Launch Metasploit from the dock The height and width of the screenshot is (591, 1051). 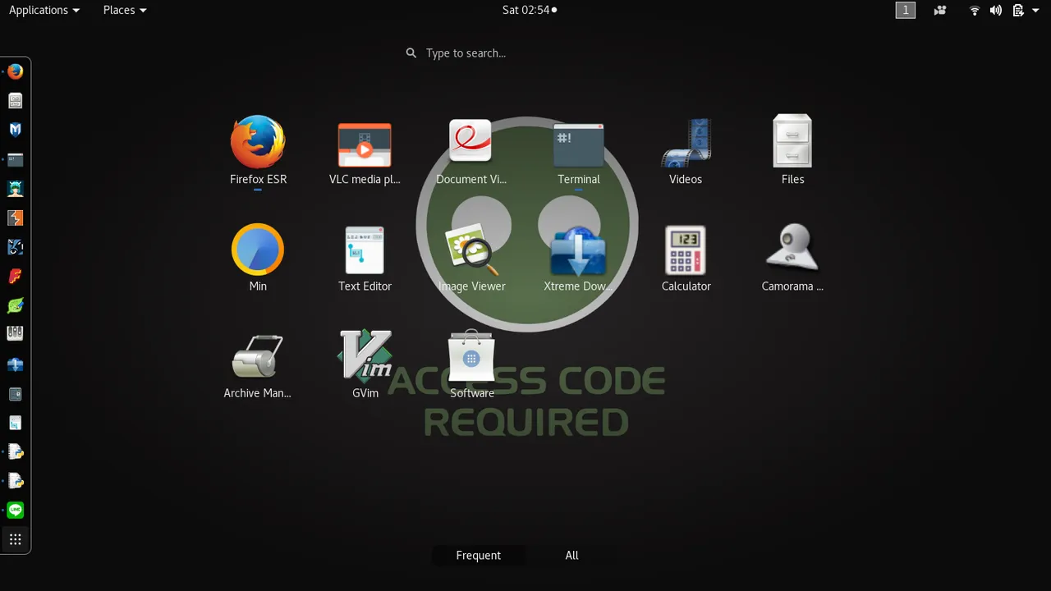point(15,130)
